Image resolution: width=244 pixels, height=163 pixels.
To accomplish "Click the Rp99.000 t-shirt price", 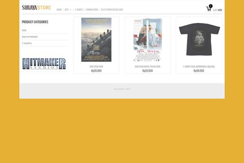I will pos(199,71).
